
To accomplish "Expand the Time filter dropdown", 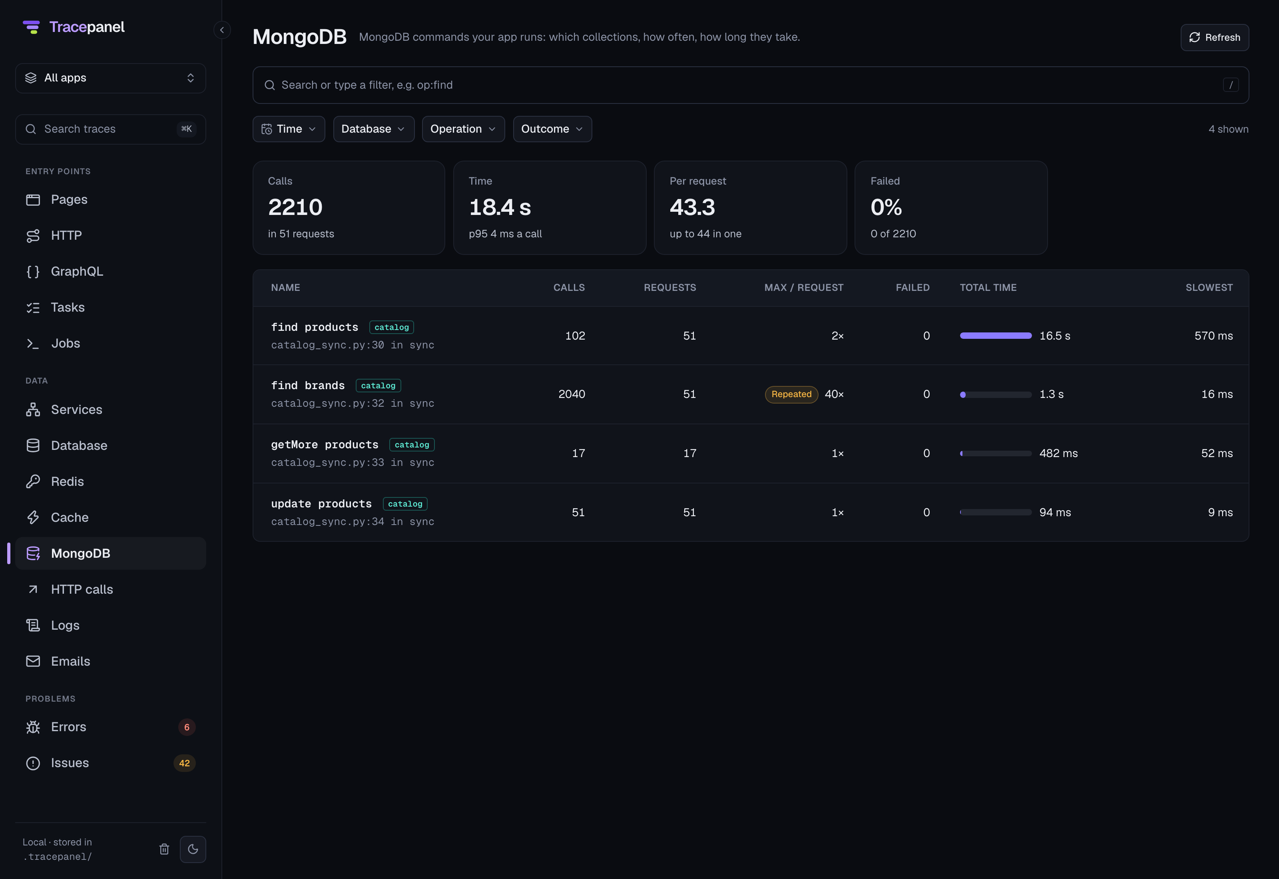I will pos(289,129).
